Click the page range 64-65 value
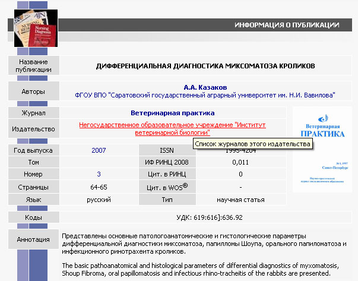 tap(99, 187)
